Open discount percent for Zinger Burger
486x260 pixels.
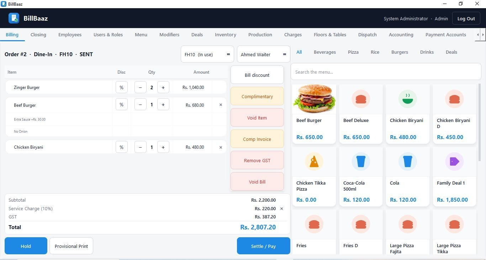122,87
